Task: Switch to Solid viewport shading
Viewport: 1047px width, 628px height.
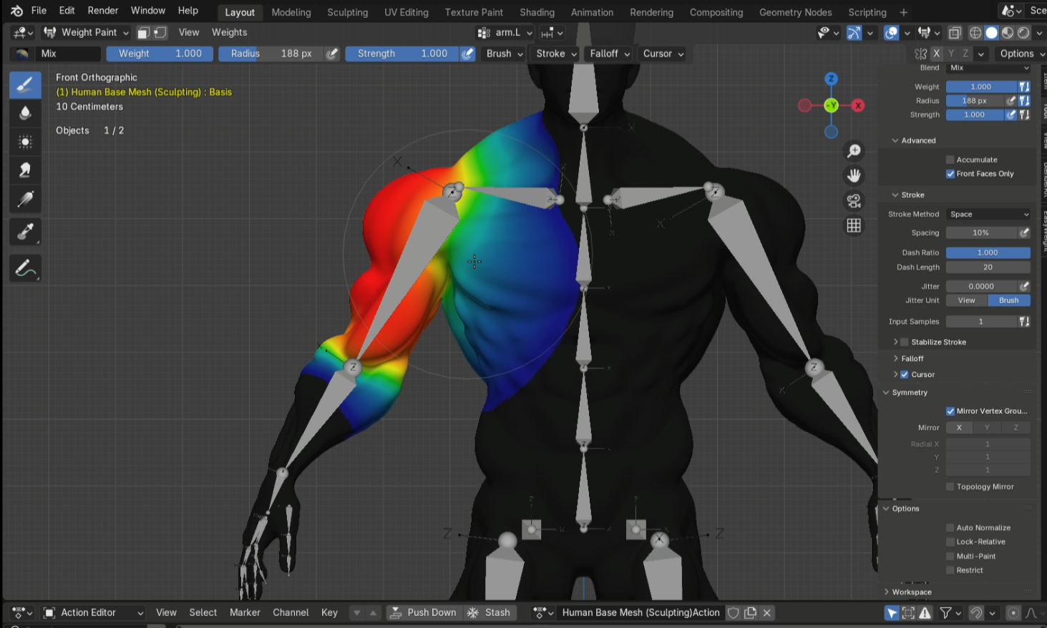Action: [x=991, y=33]
